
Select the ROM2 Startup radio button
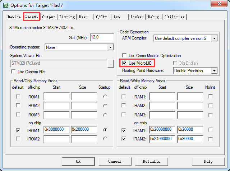point(105,106)
